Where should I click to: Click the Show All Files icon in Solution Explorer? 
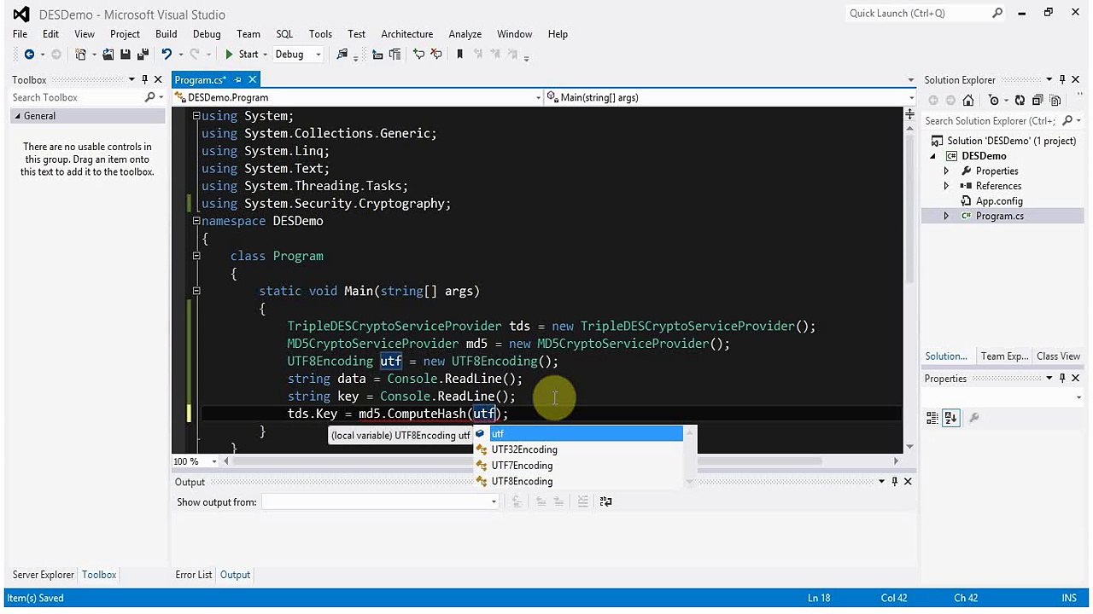1055,101
